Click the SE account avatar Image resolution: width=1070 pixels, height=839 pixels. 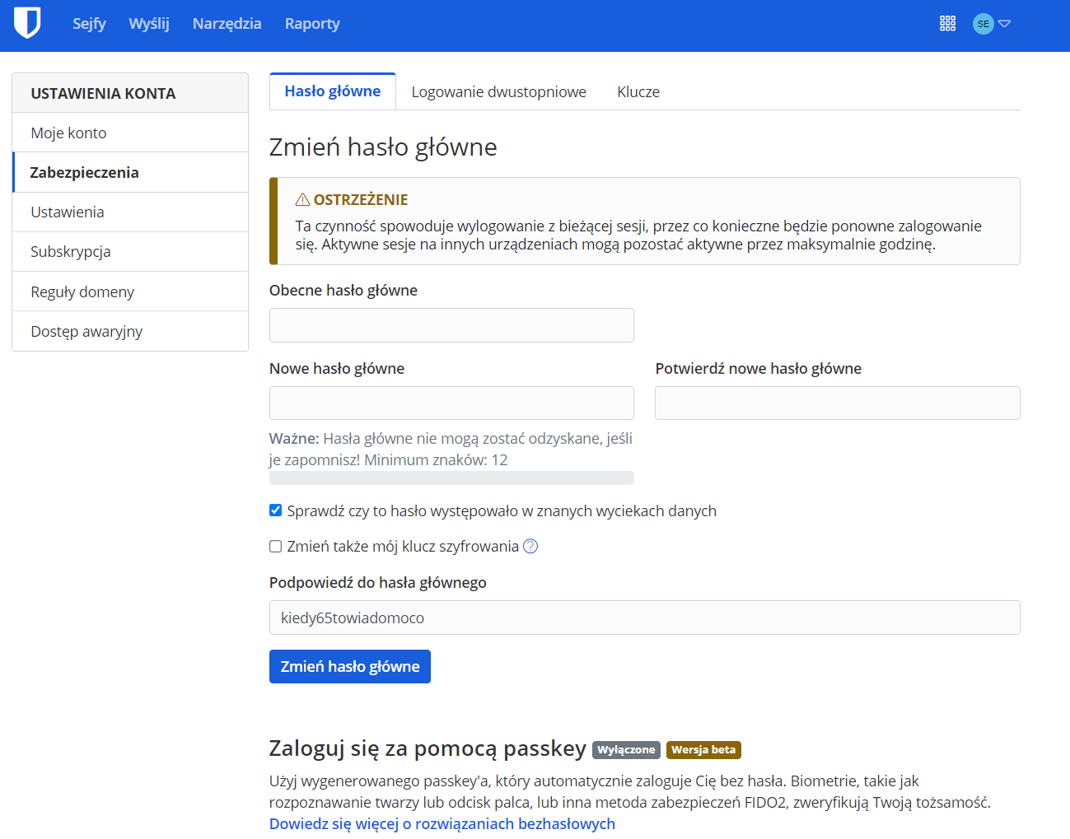pos(983,24)
